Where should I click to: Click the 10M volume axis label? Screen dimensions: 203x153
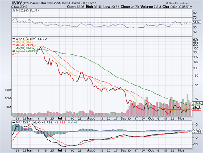pos(8,98)
